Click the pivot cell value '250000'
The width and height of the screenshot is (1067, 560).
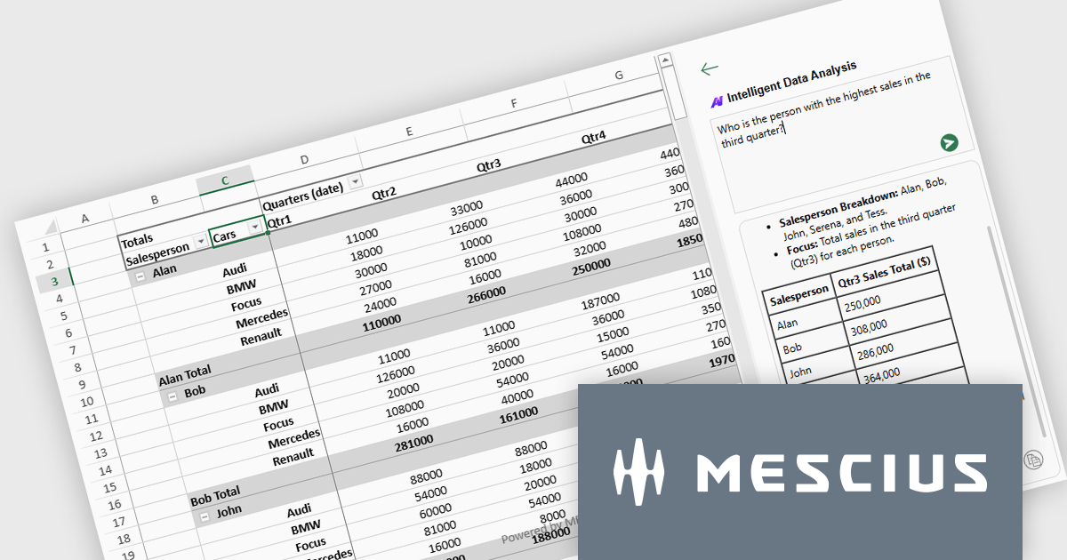591,265
